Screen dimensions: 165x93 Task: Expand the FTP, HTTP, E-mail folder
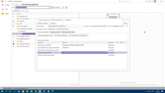click(16, 19)
